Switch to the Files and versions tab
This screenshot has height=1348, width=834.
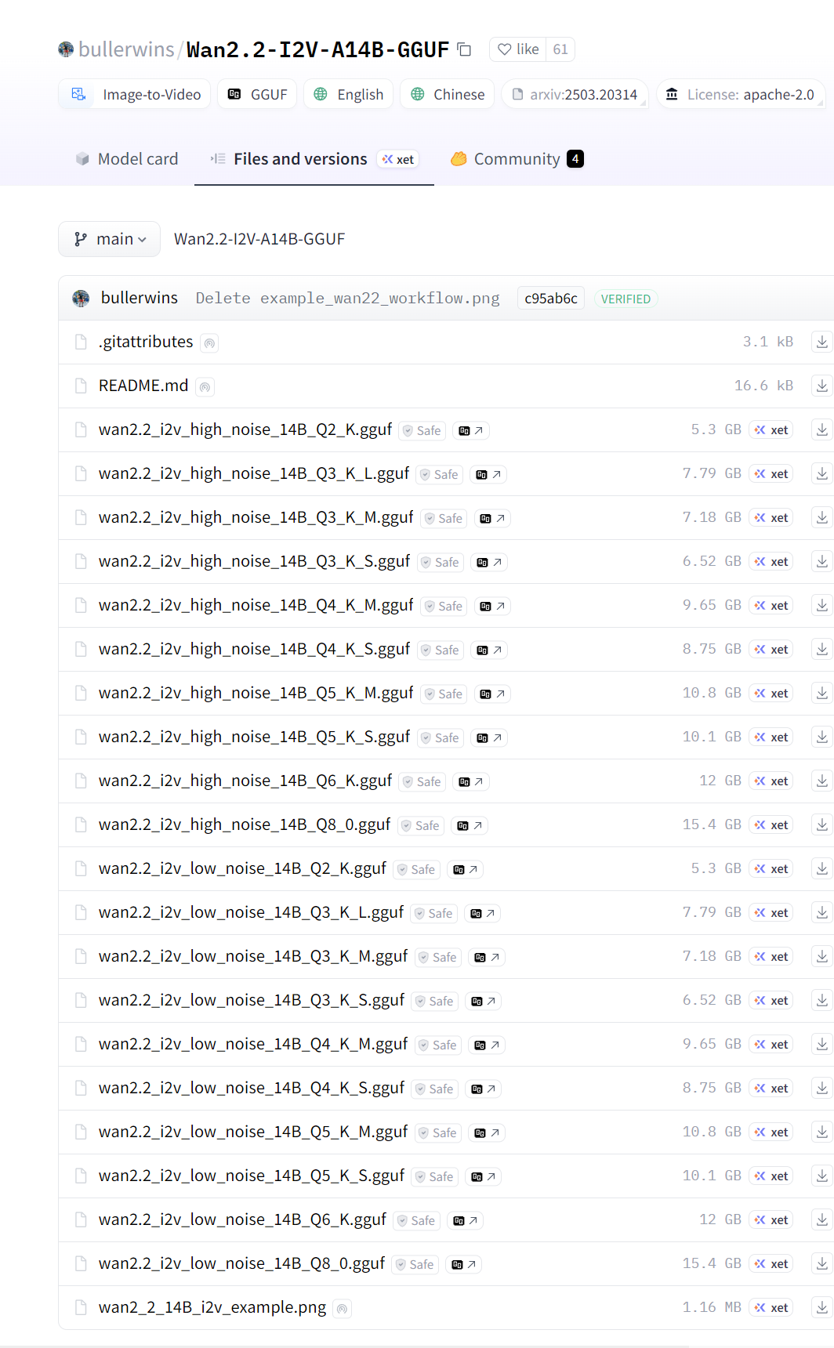[x=314, y=159]
